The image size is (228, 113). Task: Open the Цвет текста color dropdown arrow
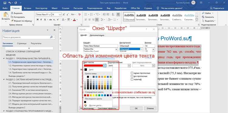point(105,66)
